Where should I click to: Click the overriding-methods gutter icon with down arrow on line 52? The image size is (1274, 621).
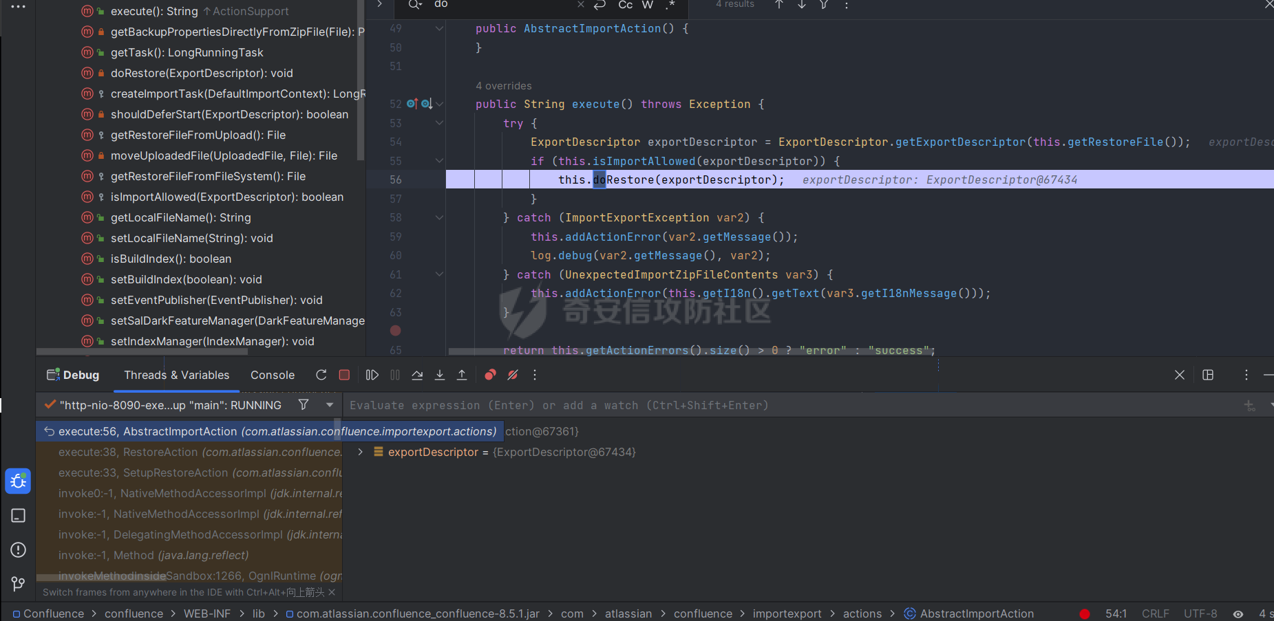point(427,104)
